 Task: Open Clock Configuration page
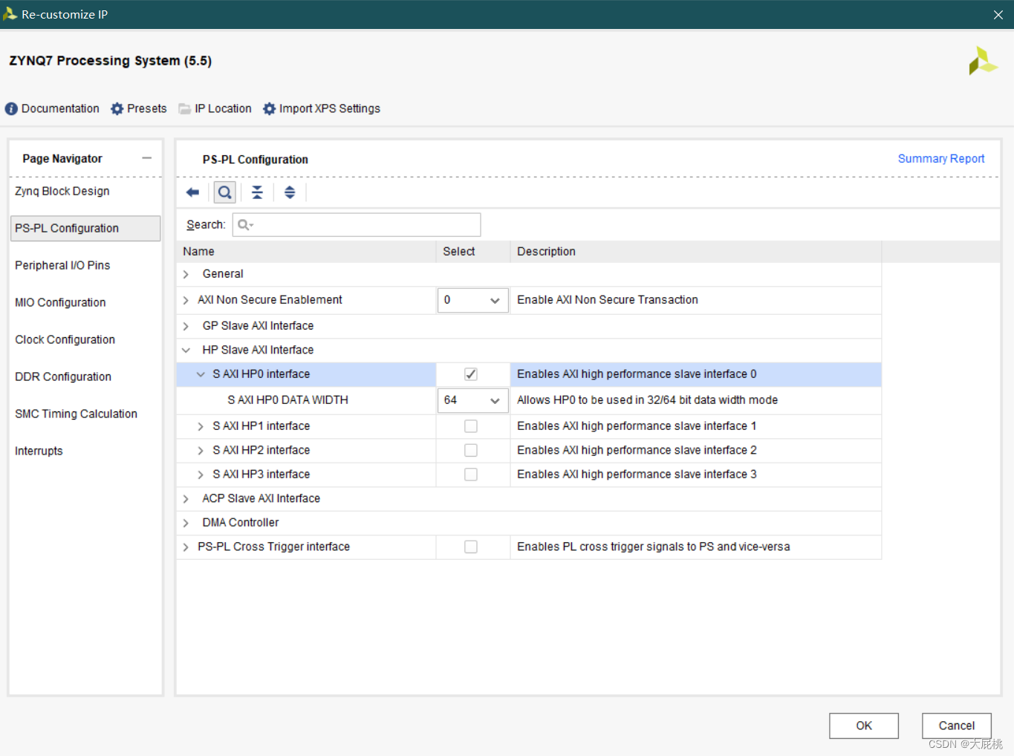coord(65,339)
